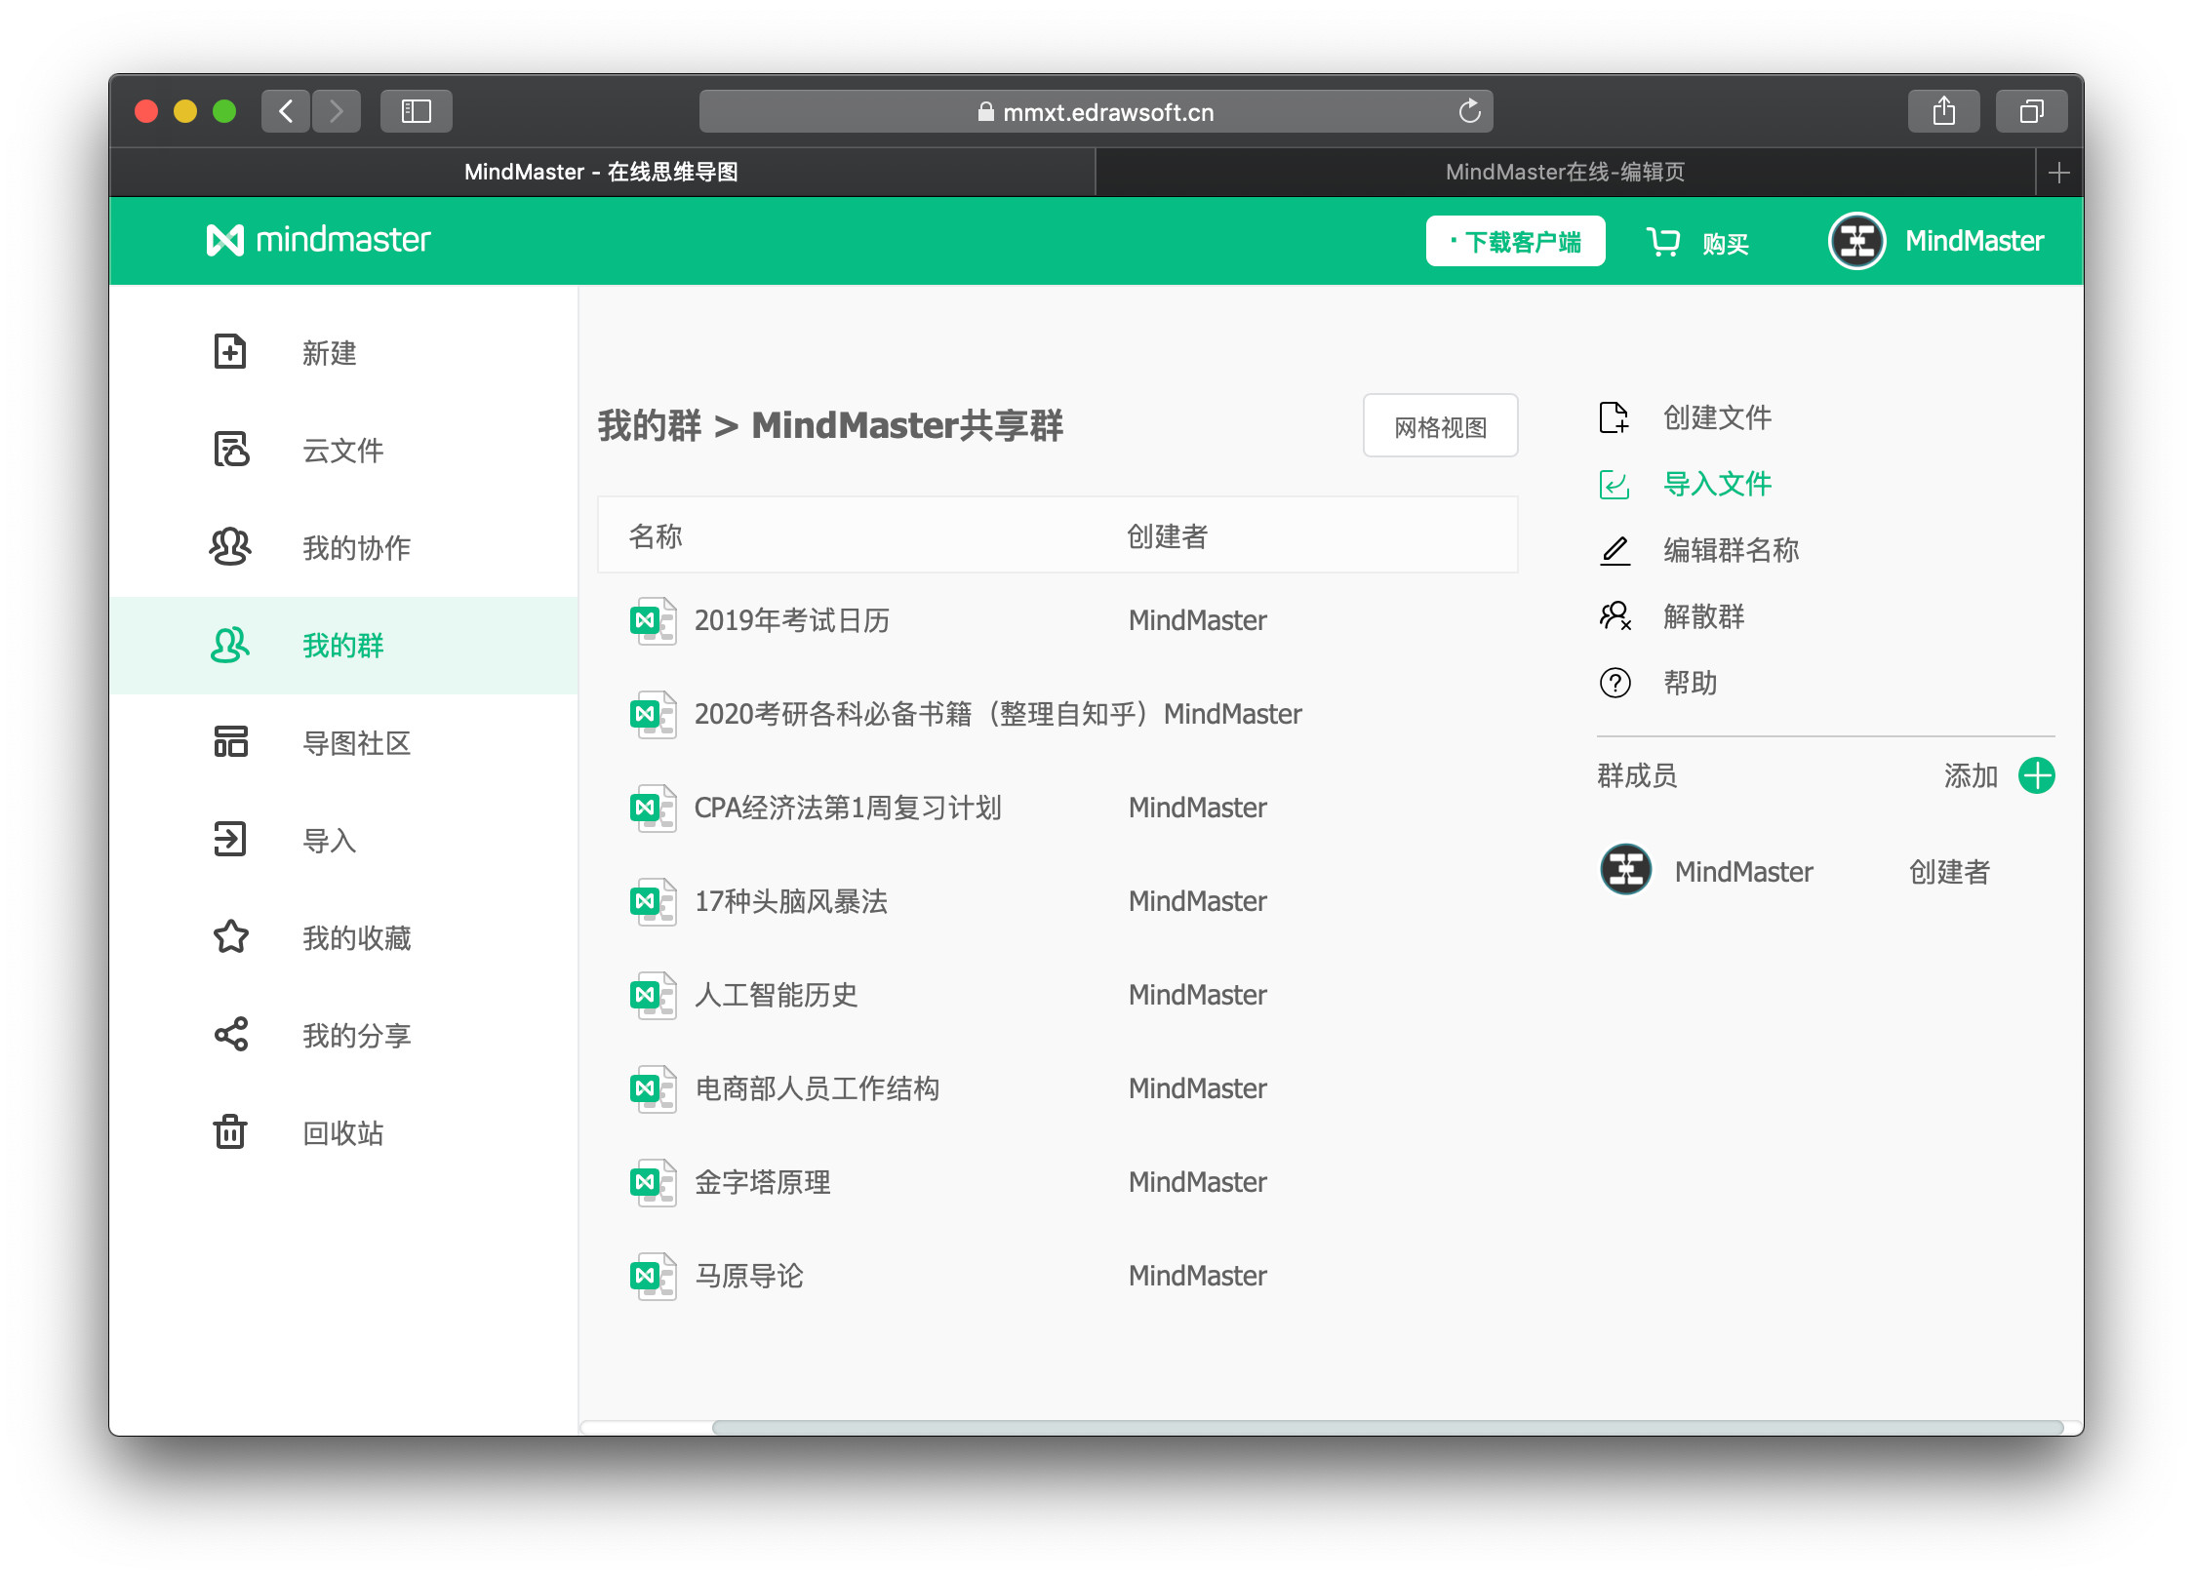Click the 新建 new file icon in sidebar
The image size is (2193, 1580).
230,351
